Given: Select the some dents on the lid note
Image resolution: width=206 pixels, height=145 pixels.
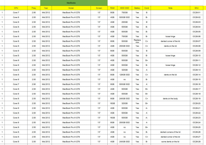Looking at the screenshot, I should 170,142.
